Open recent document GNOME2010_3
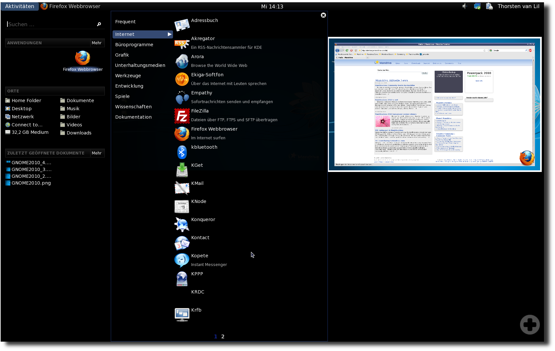 click(28, 169)
